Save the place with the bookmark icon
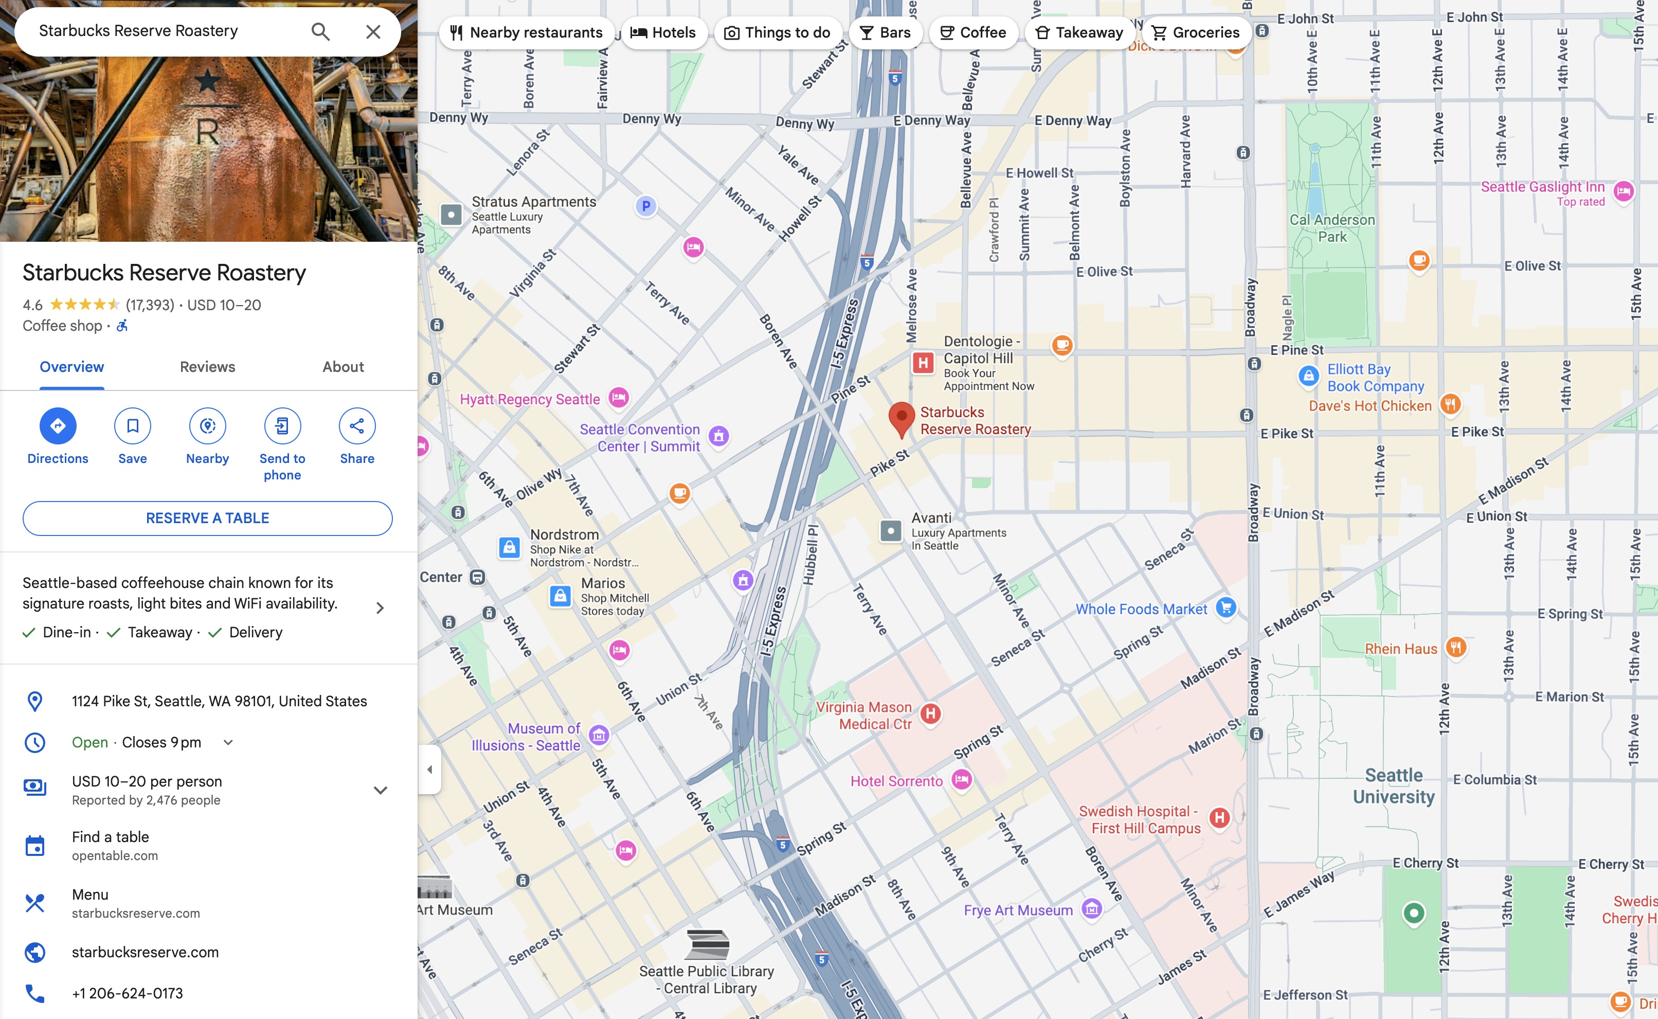 (133, 426)
